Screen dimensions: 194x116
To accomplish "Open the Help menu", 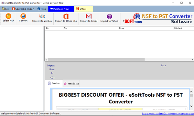I will [x=42, y=9].
